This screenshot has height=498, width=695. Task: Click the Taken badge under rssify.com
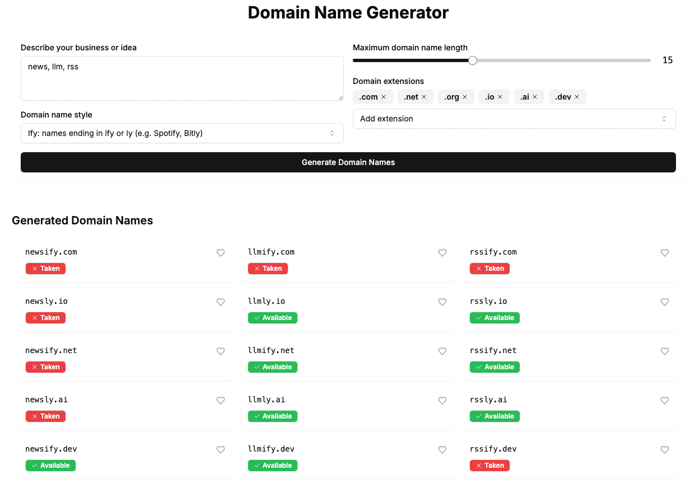point(489,269)
